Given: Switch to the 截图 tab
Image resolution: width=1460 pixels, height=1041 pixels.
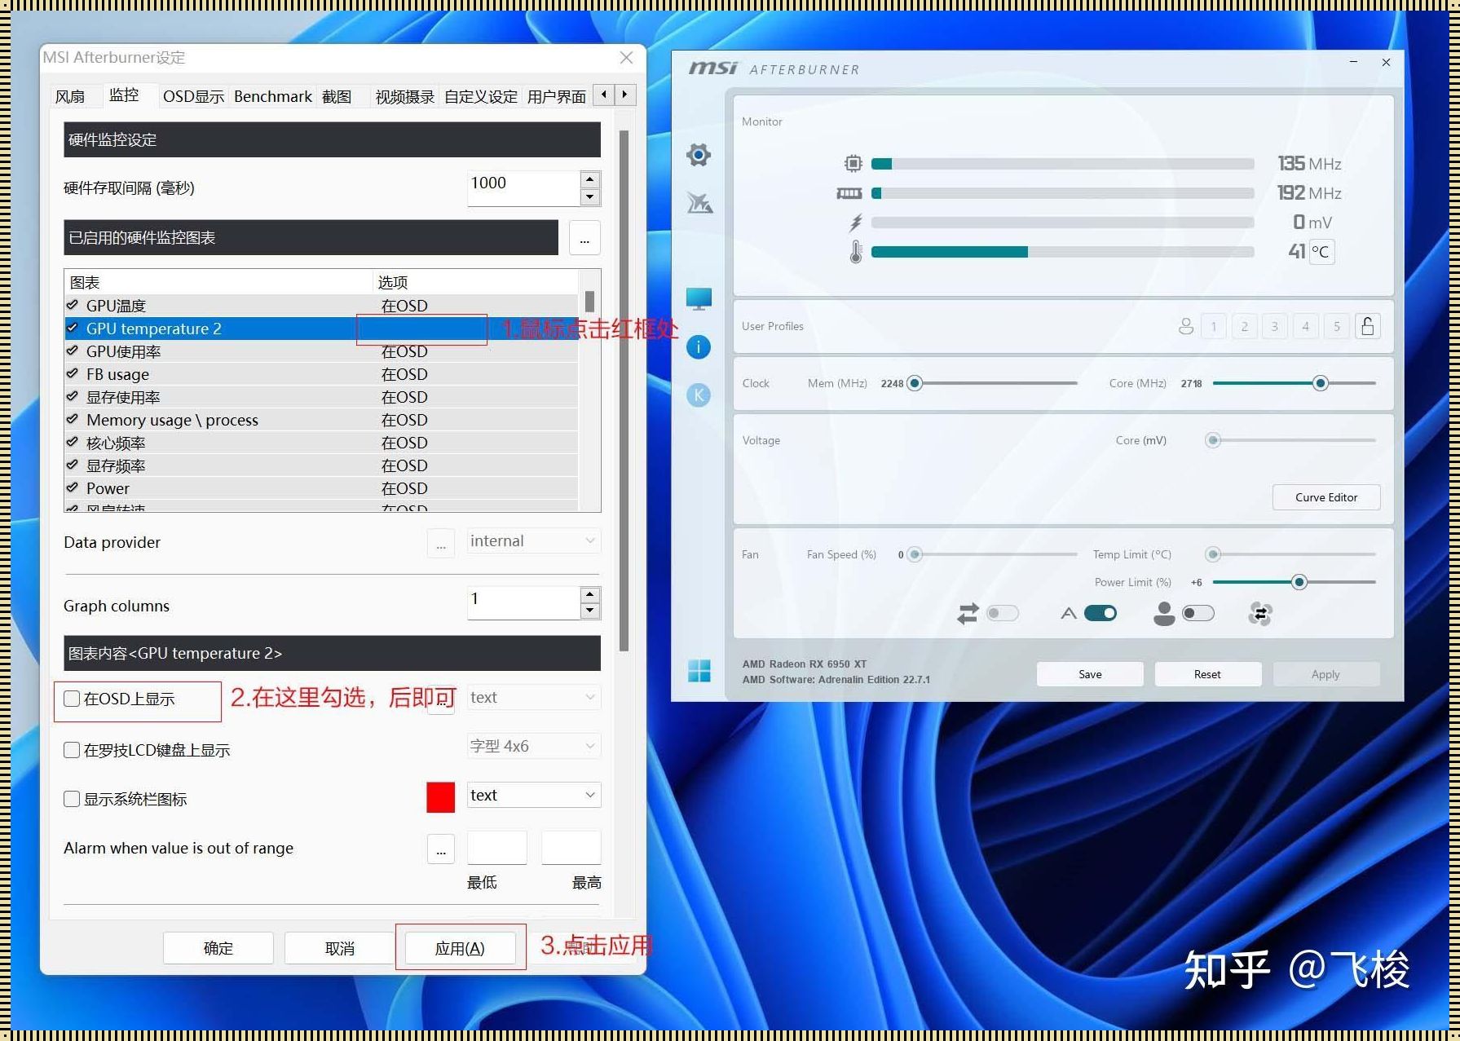Looking at the screenshot, I should click(337, 96).
